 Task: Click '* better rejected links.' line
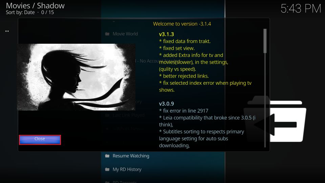[184, 76]
